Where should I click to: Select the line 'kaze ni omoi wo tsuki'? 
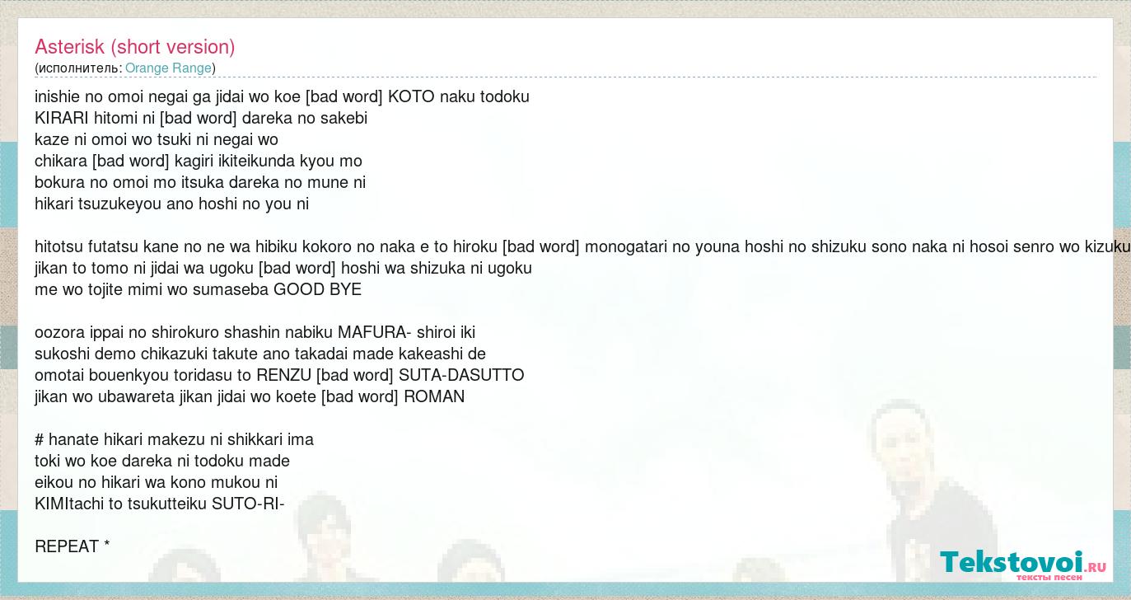coord(157,140)
